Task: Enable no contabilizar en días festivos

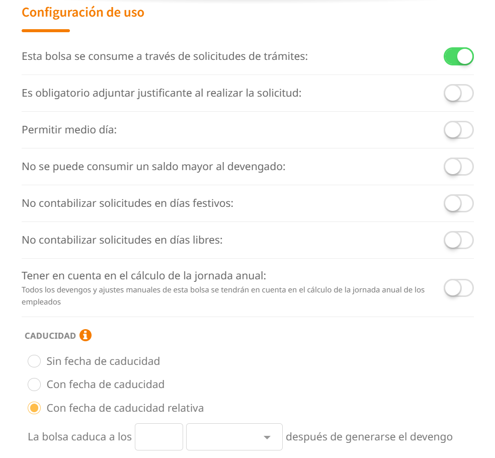Action: pos(458,203)
